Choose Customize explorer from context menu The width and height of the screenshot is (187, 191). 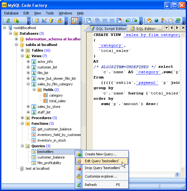pyautogui.click(x=102, y=176)
